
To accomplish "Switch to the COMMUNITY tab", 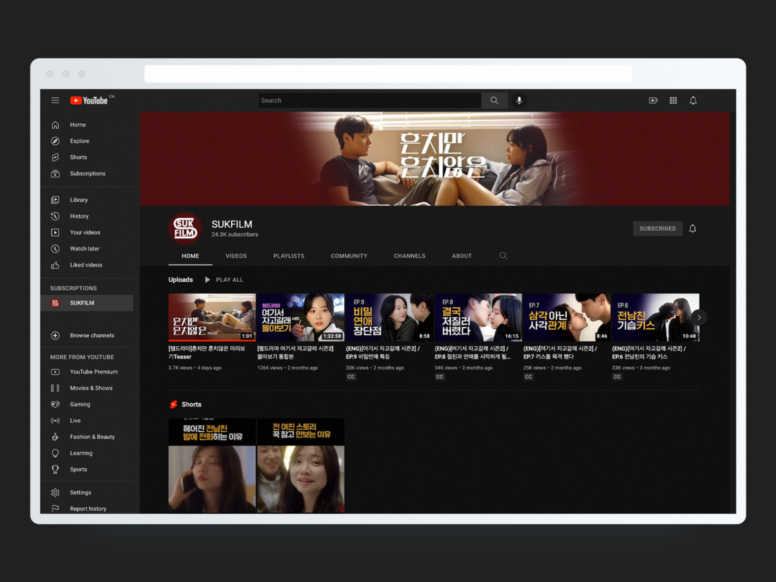I will [x=349, y=256].
